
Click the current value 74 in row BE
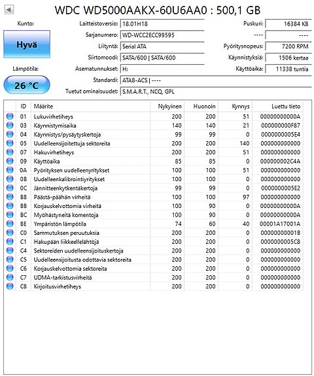point(178,224)
